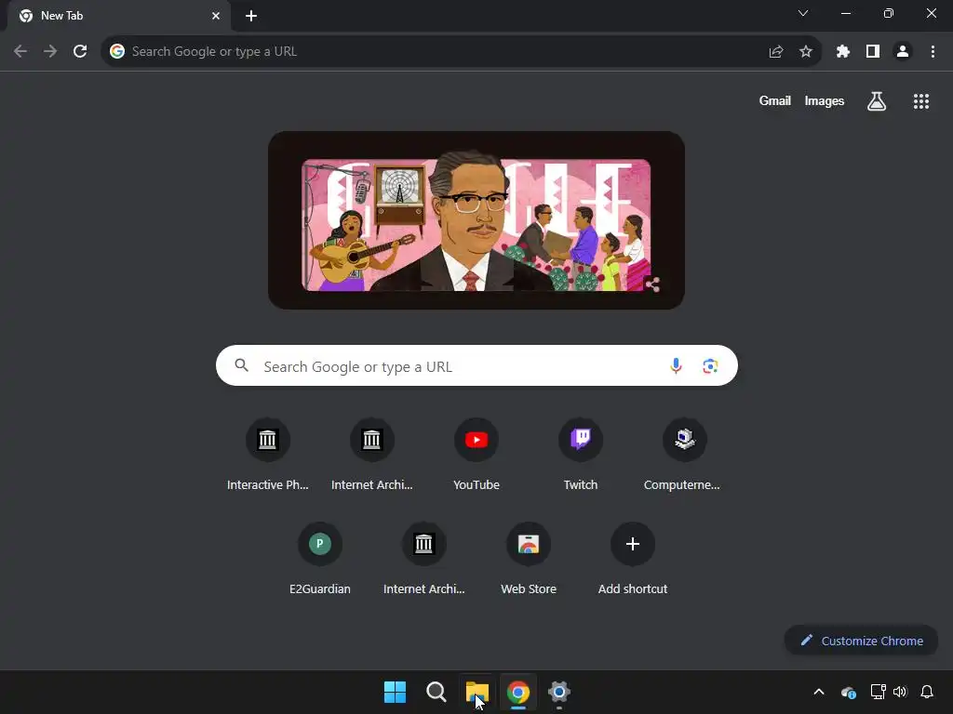
Task: Close the New Tab tab
Action: pyautogui.click(x=216, y=16)
